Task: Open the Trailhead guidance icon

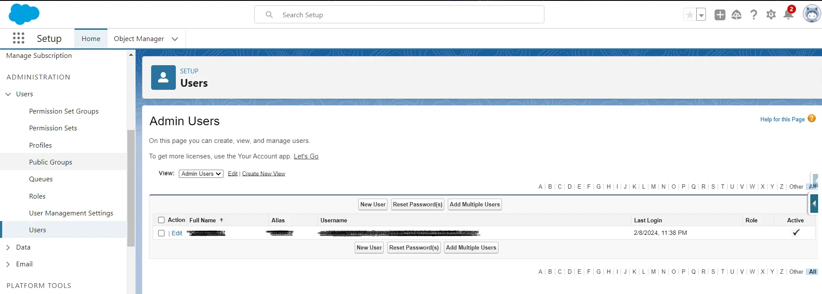Action: click(x=736, y=15)
